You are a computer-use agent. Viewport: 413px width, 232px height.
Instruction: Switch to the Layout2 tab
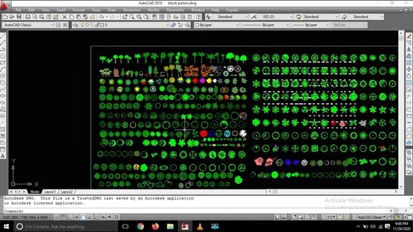(66, 192)
